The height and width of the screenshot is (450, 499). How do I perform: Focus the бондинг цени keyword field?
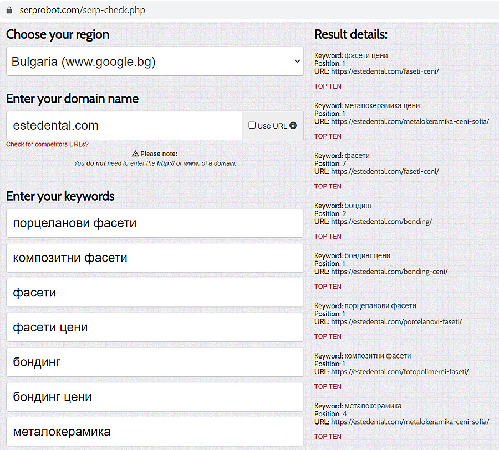point(155,397)
